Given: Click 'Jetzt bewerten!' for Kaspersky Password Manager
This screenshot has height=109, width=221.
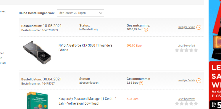Looking at the screenshot, I should click(x=186, y=99).
